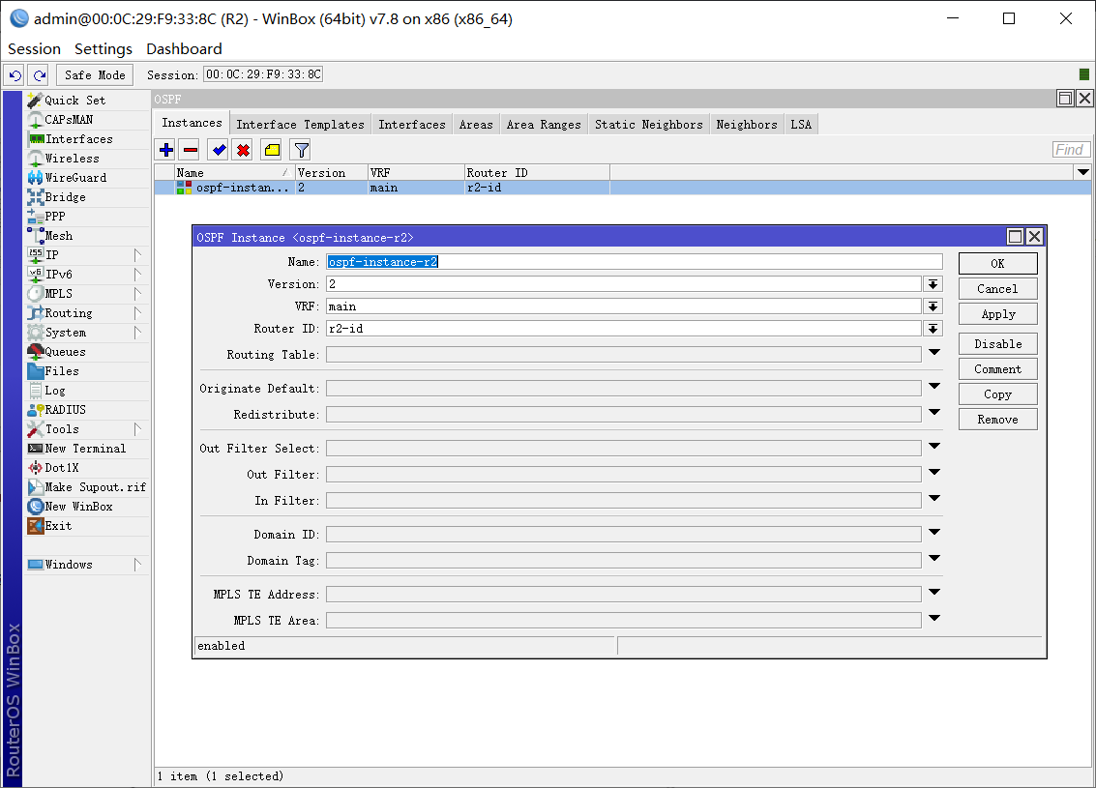Open Queues from the sidebar
Screen dimensions: 1096x788
click(87, 352)
